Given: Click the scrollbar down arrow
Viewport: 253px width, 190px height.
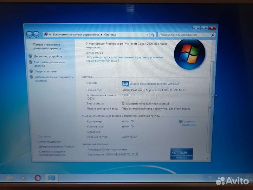Looking at the screenshot, I should pyautogui.click(x=208, y=159).
